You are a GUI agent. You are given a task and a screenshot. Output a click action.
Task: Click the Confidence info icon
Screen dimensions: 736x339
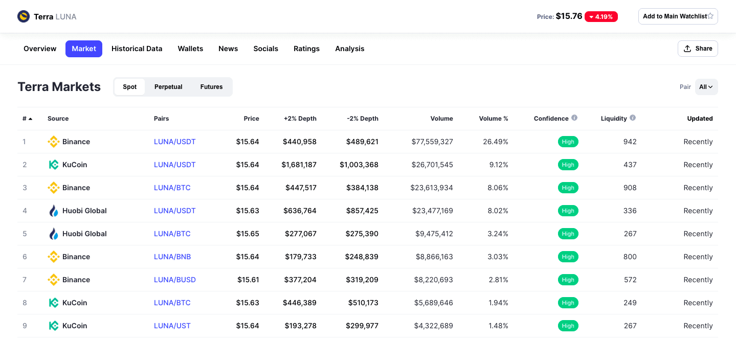coord(574,118)
